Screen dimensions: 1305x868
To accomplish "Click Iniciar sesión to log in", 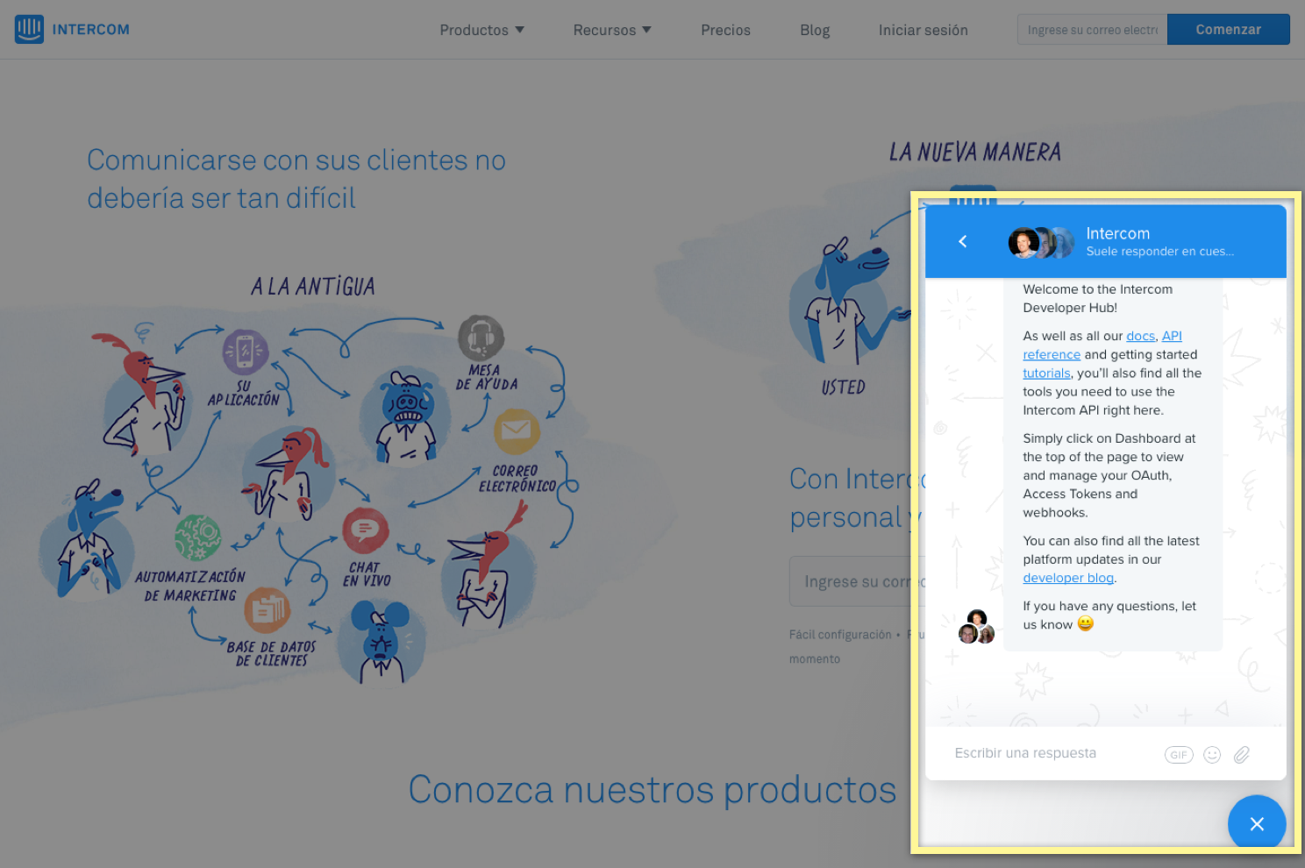I will 923,30.
